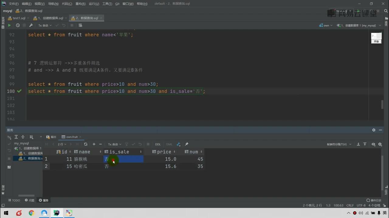Click the result grid vertical scrollbar

pos(382,173)
